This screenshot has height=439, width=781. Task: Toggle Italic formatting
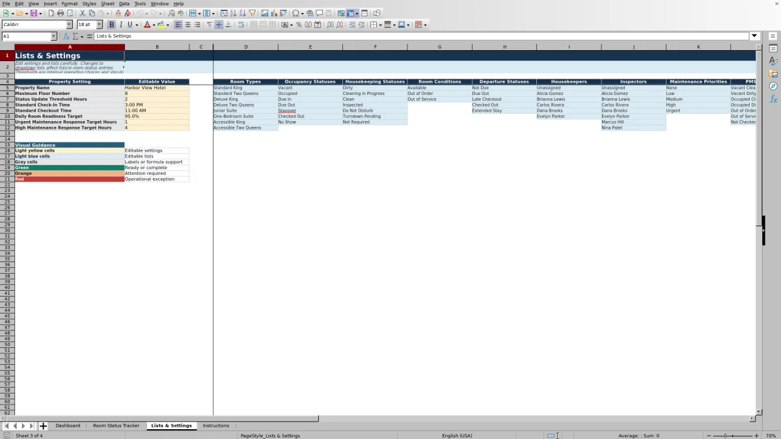120,25
